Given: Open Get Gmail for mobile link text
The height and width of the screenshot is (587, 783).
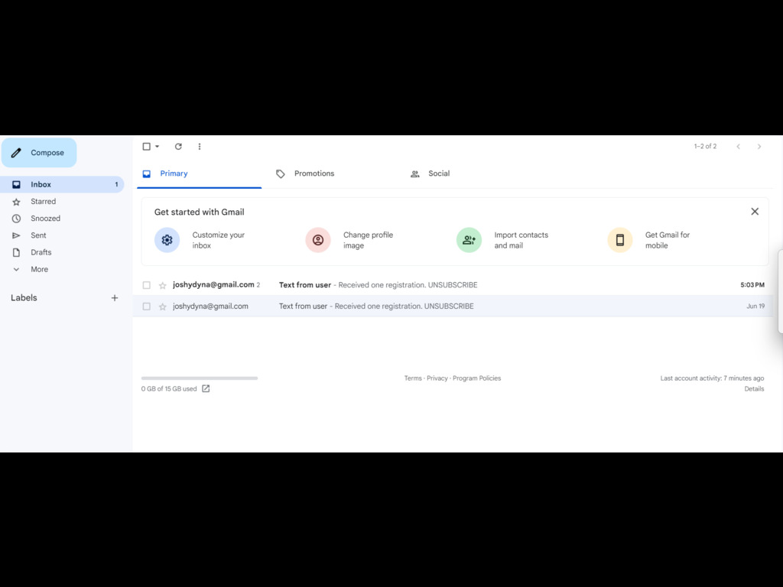Looking at the screenshot, I should pos(667,240).
